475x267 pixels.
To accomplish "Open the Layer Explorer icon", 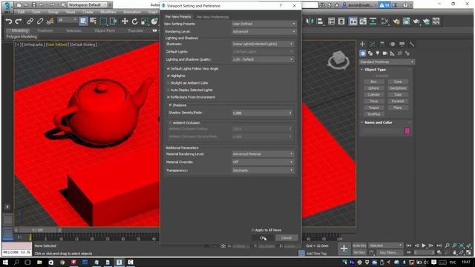I will click(x=341, y=22).
